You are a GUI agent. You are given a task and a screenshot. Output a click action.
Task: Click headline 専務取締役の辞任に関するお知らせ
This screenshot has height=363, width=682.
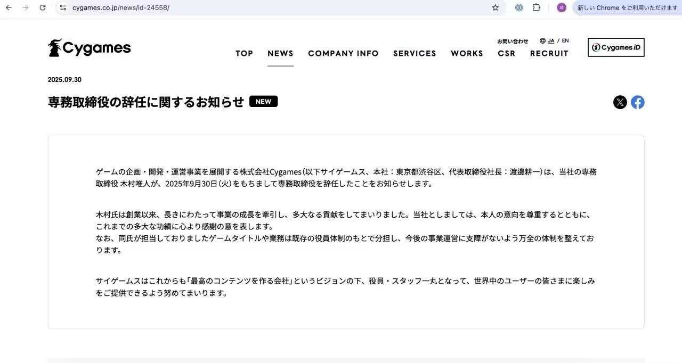click(146, 102)
